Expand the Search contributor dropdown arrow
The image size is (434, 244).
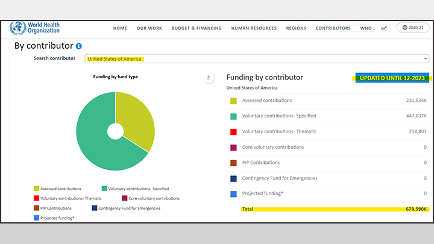pyautogui.click(x=426, y=59)
